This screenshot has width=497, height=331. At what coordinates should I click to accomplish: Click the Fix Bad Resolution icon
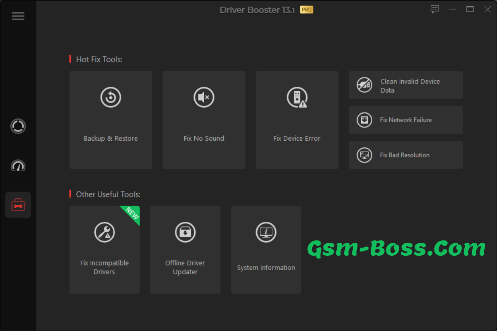click(364, 155)
